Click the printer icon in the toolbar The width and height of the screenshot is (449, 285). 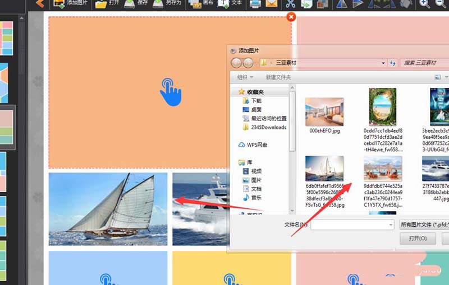pyautogui.click(x=255, y=3)
